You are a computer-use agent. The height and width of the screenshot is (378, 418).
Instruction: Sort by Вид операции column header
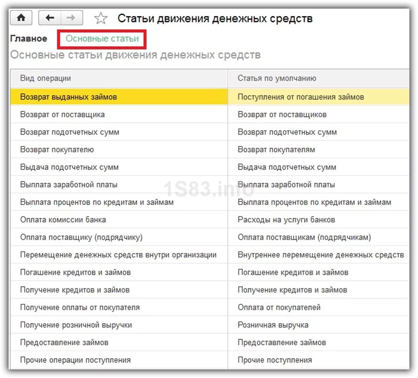(x=119, y=79)
